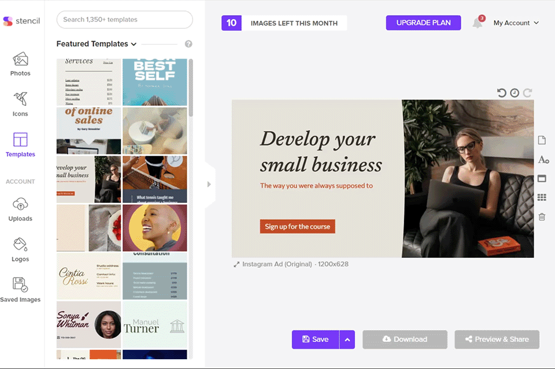
Task: Click the help question mark icon
Action: (188, 44)
